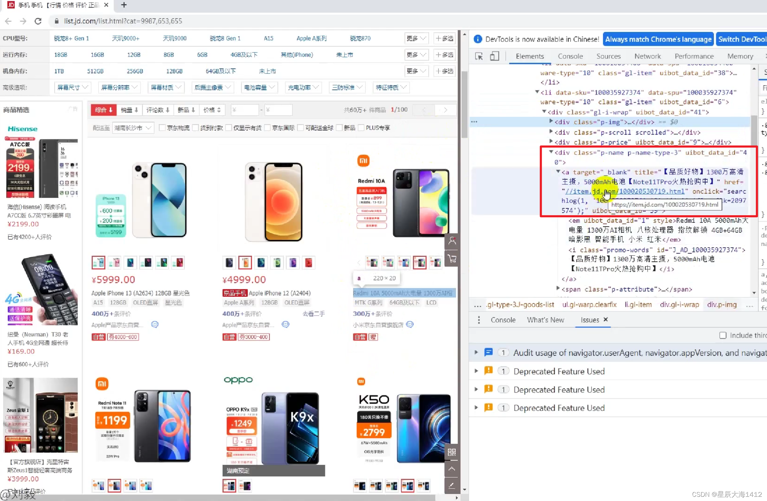Collapse the div.p-name element in DevTools tree
The height and width of the screenshot is (501, 767).
tap(551, 152)
